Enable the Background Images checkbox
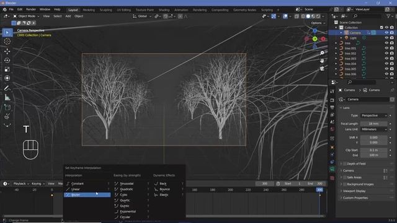This screenshot has height=223, width=397. tap(345, 184)
